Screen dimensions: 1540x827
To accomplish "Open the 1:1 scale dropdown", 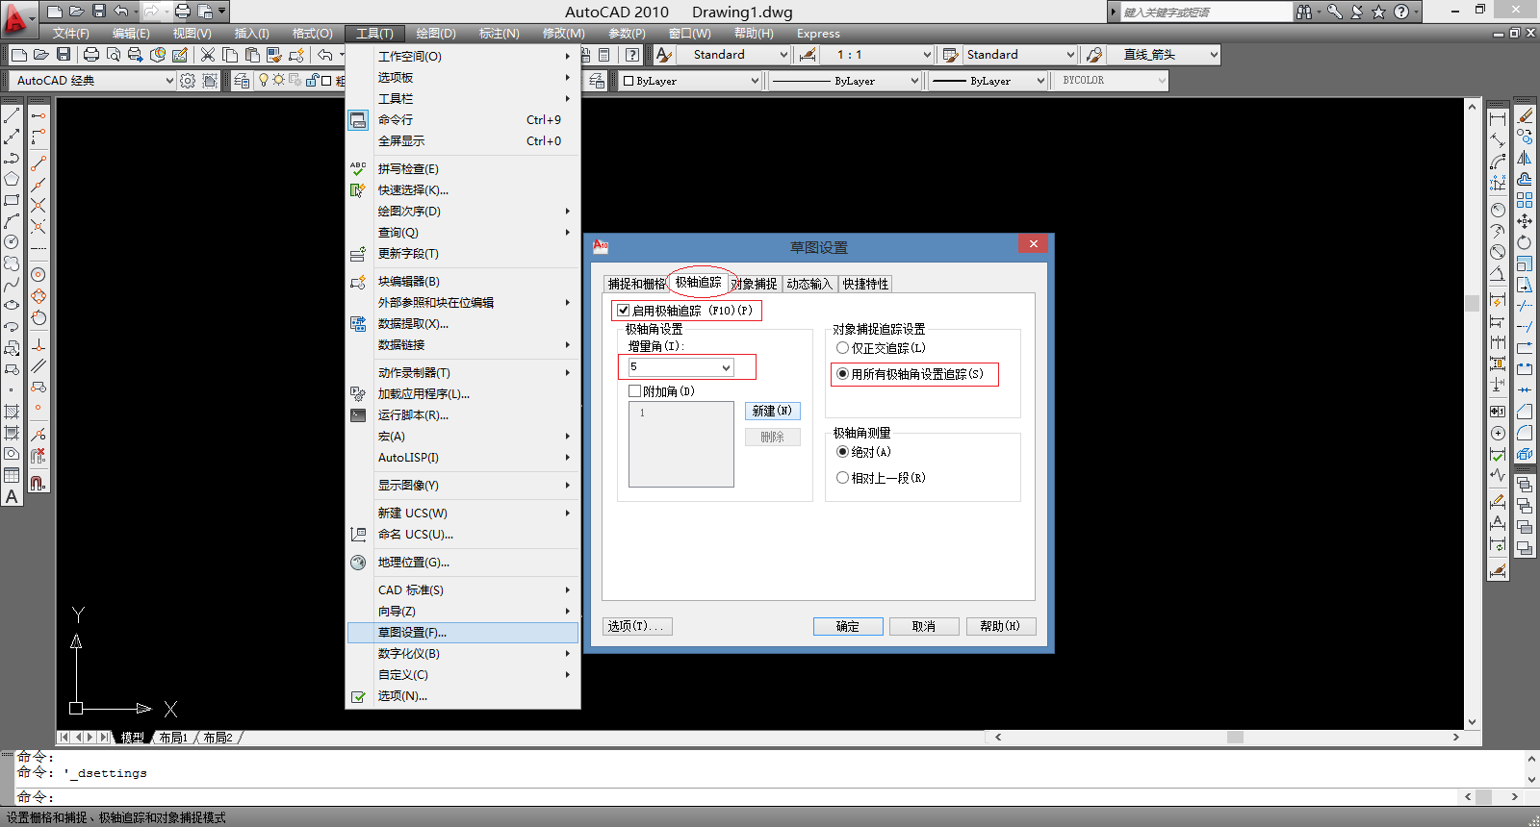I will 878,55.
